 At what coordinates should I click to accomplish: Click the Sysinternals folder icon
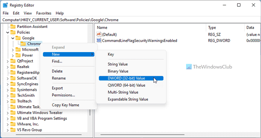coord(13,90)
